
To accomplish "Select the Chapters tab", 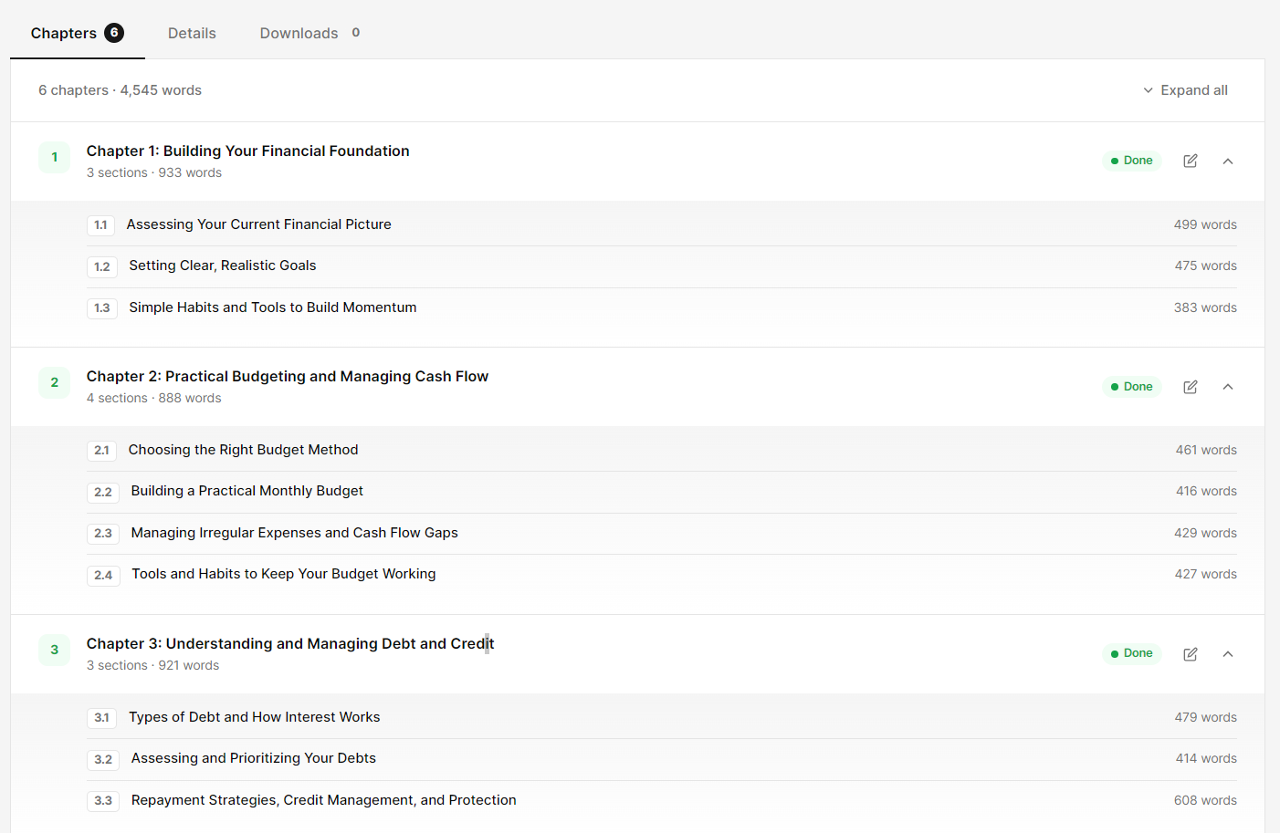I will tap(77, 33).
